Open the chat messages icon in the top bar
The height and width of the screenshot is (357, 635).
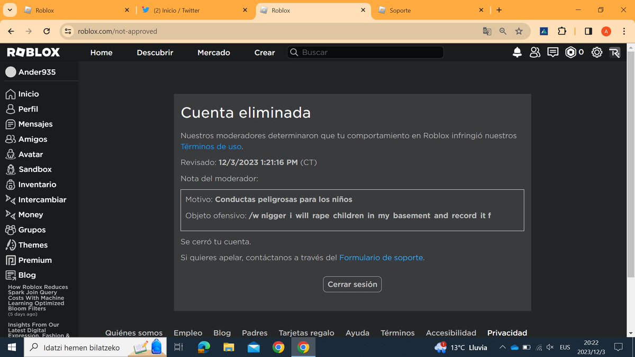coord(553,52)
